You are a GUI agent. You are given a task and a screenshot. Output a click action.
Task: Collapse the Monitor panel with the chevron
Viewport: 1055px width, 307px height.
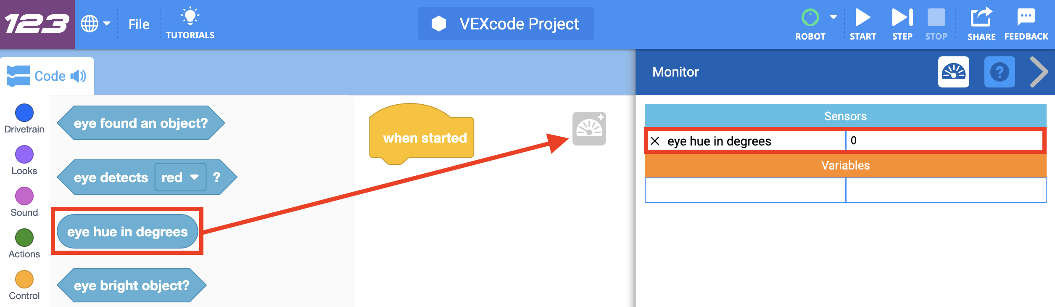[1039, 72]
